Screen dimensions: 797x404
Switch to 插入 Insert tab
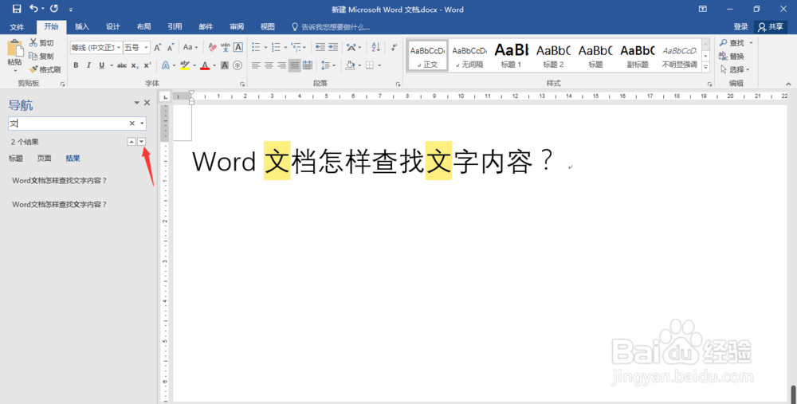(82, 26)
